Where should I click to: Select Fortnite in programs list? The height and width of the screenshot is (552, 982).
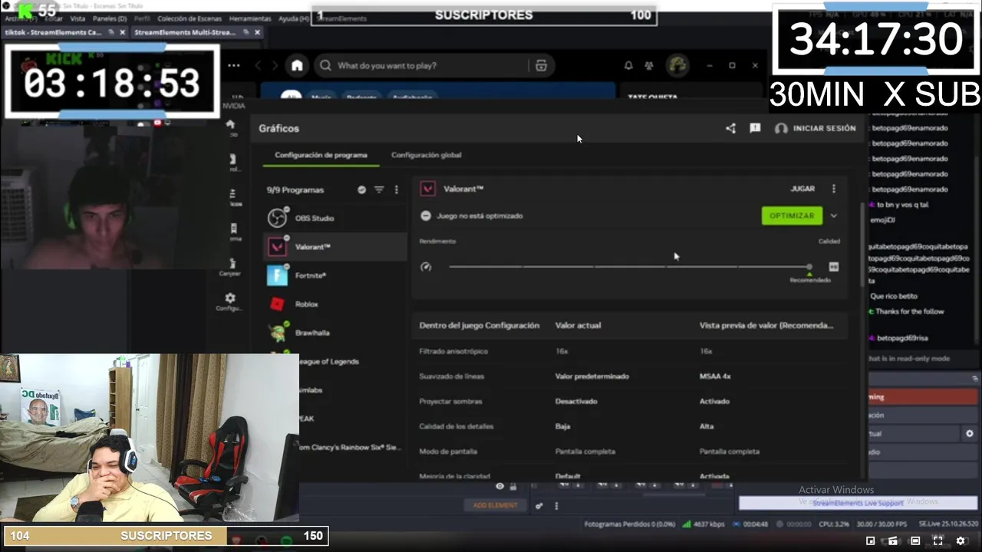334,276
